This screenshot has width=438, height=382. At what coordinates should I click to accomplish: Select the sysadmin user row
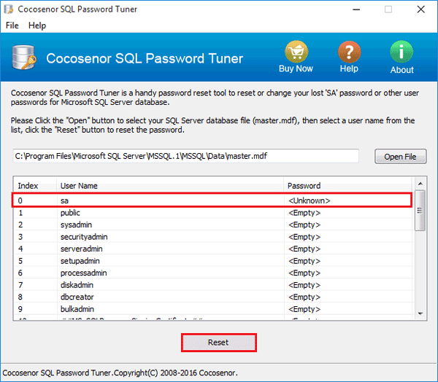coord(212,225)
